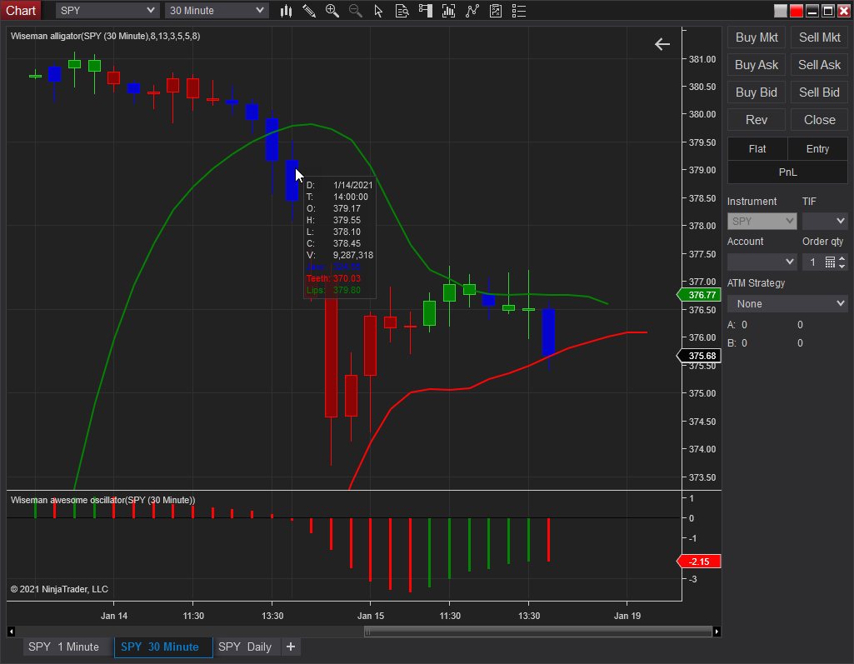Click the Sell Ask button

[819, 65]
